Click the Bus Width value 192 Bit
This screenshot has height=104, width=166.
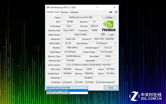[108, 56]
